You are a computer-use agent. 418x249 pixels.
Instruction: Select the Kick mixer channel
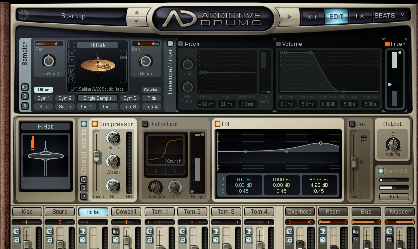click(27, 212)
